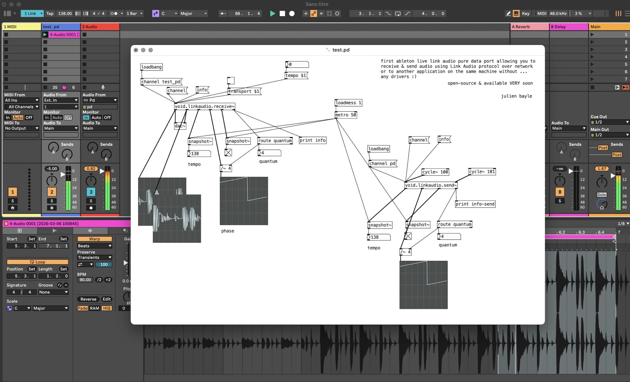Select the 3 Audio track header

point(100,27)
